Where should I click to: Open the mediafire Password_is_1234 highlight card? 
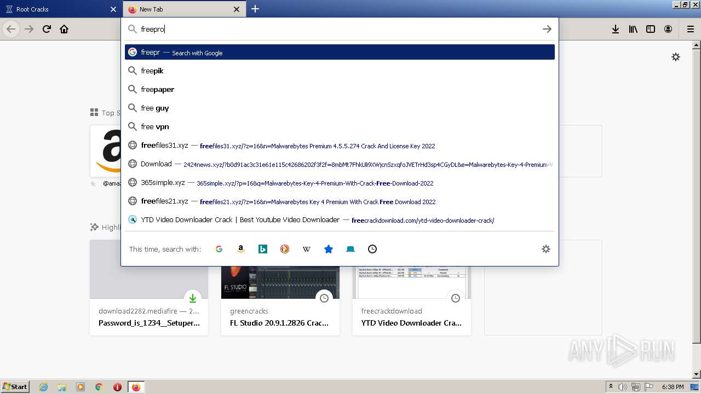(x=149, y=287)
